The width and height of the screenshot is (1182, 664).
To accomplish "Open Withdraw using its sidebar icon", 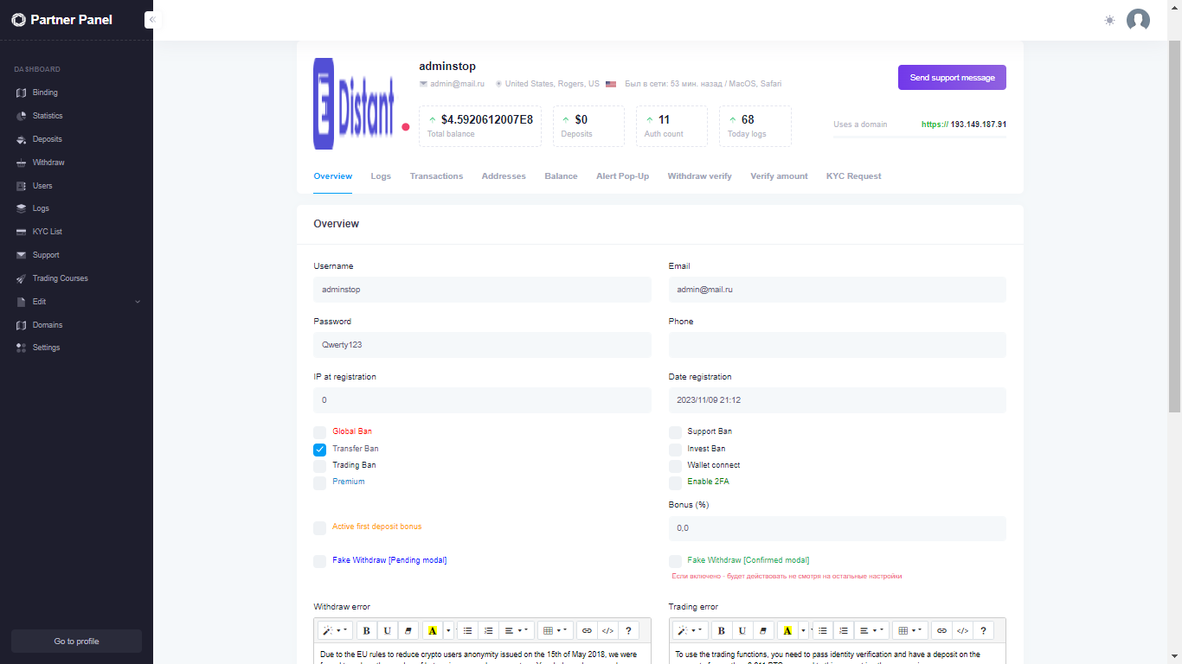I will click(x=22, y=163).
